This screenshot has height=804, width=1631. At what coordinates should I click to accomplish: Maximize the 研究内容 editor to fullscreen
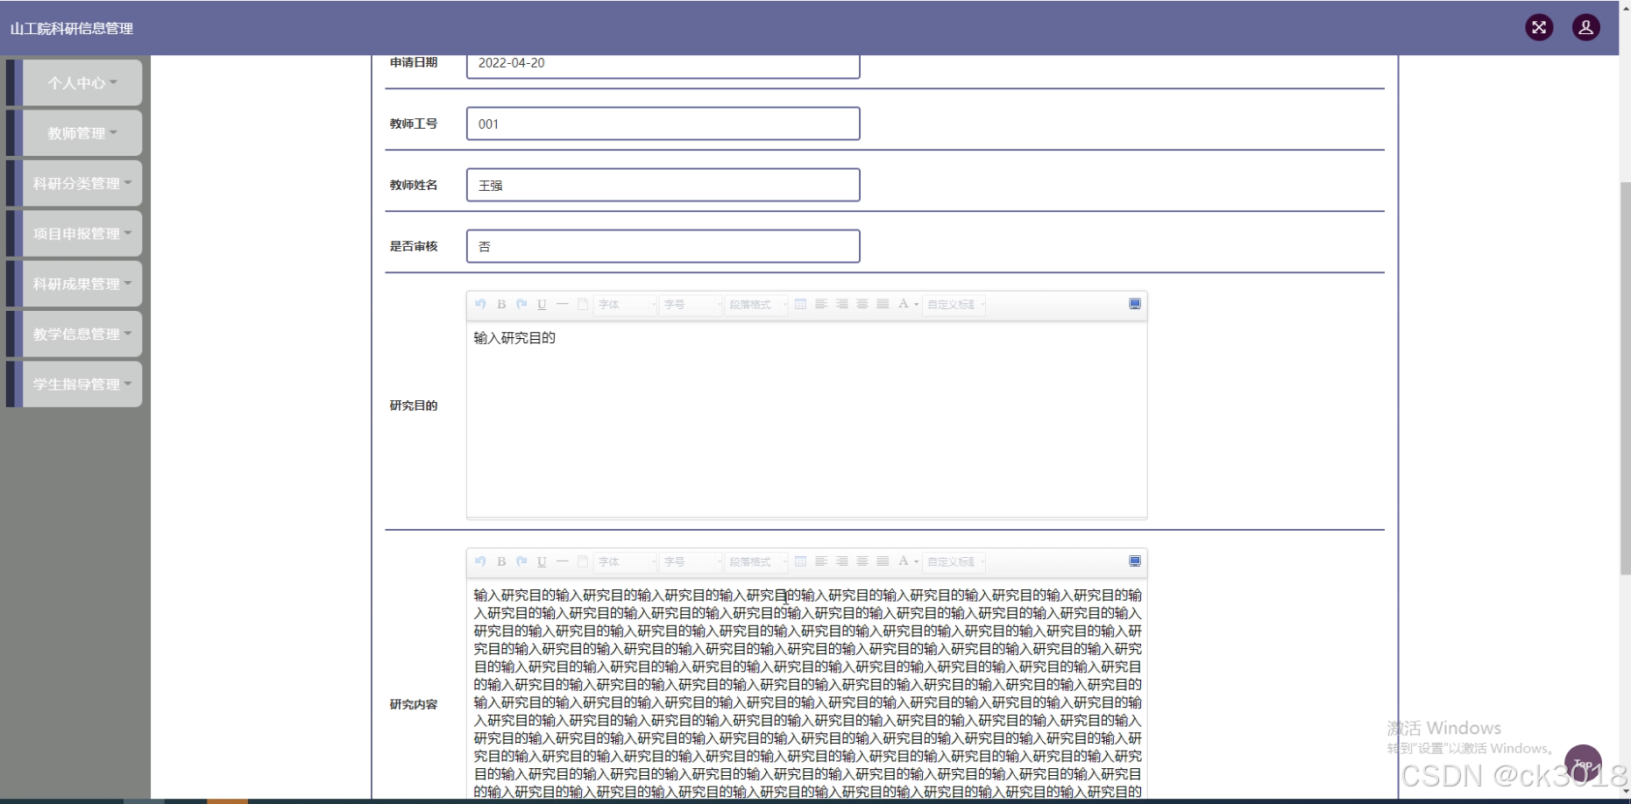coord(1135,561)
